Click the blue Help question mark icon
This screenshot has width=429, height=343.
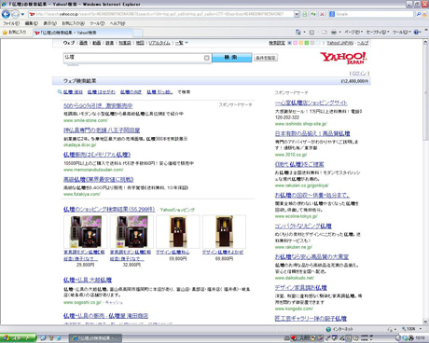click(417, 32)
